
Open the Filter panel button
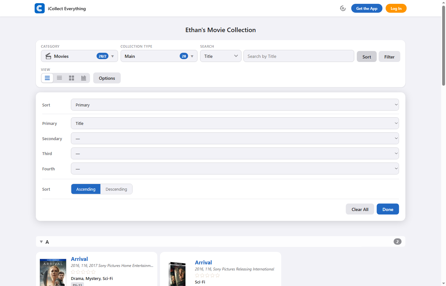click(x=389, y=57)
